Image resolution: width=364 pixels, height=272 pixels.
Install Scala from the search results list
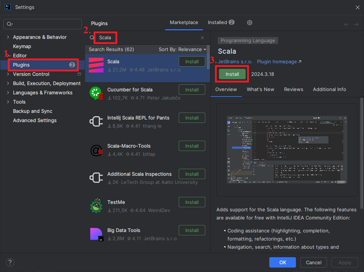pyautogui.click(x=192, y=61)
